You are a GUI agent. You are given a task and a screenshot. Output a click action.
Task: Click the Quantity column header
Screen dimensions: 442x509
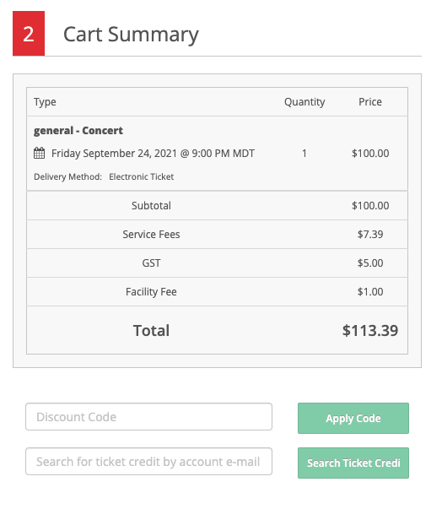[305, 102]
